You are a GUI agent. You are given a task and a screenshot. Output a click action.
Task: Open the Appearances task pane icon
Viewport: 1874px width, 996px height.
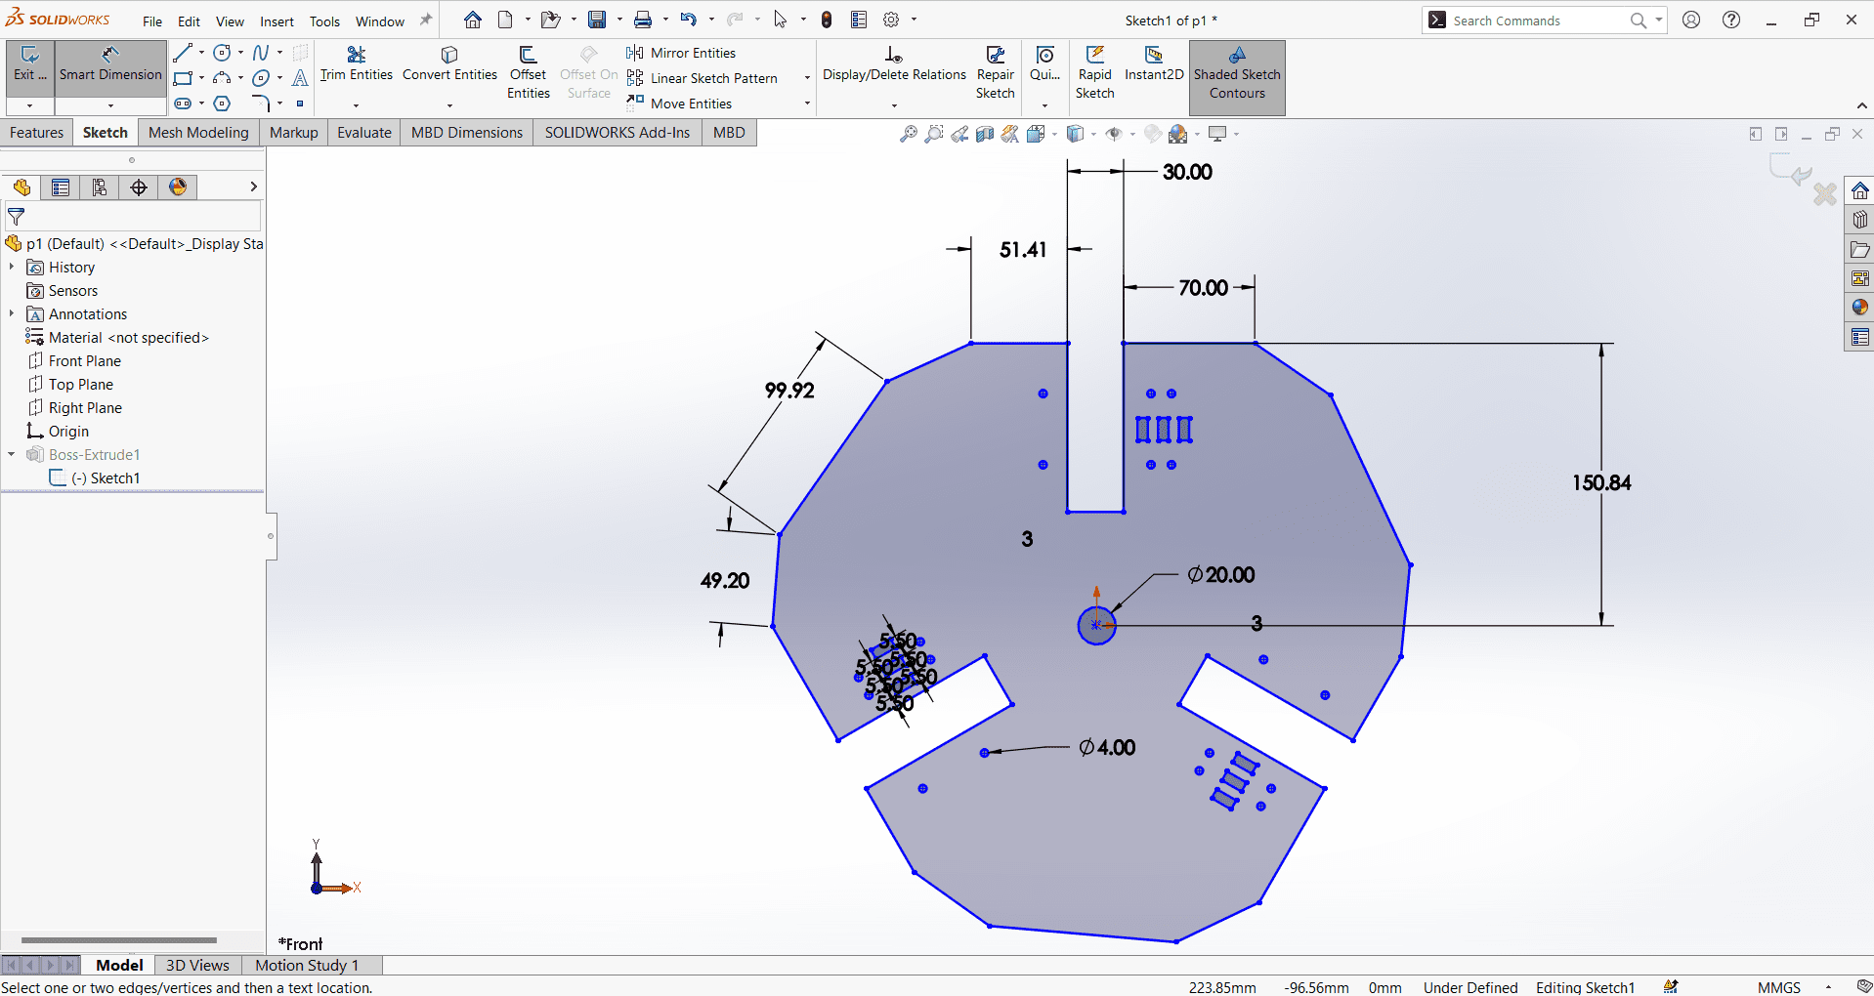pyautogui.click(x=1859, y=308)
